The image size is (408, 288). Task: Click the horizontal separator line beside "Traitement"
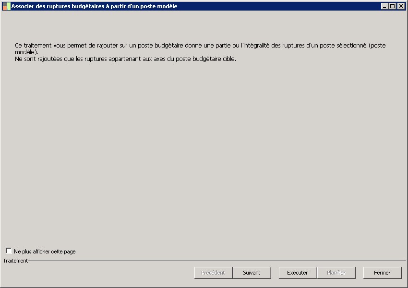click(x=216, y=261)
